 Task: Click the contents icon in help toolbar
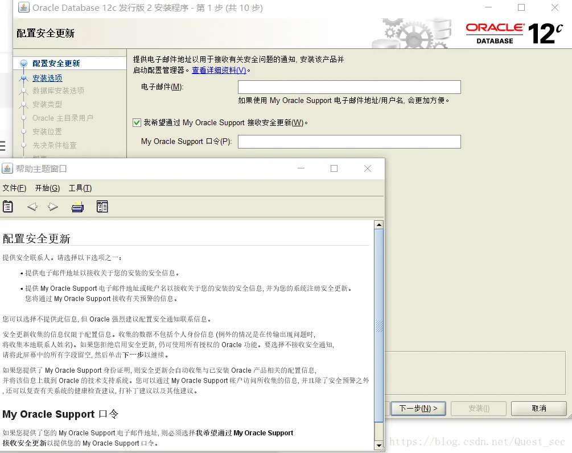tap(7, 207)
